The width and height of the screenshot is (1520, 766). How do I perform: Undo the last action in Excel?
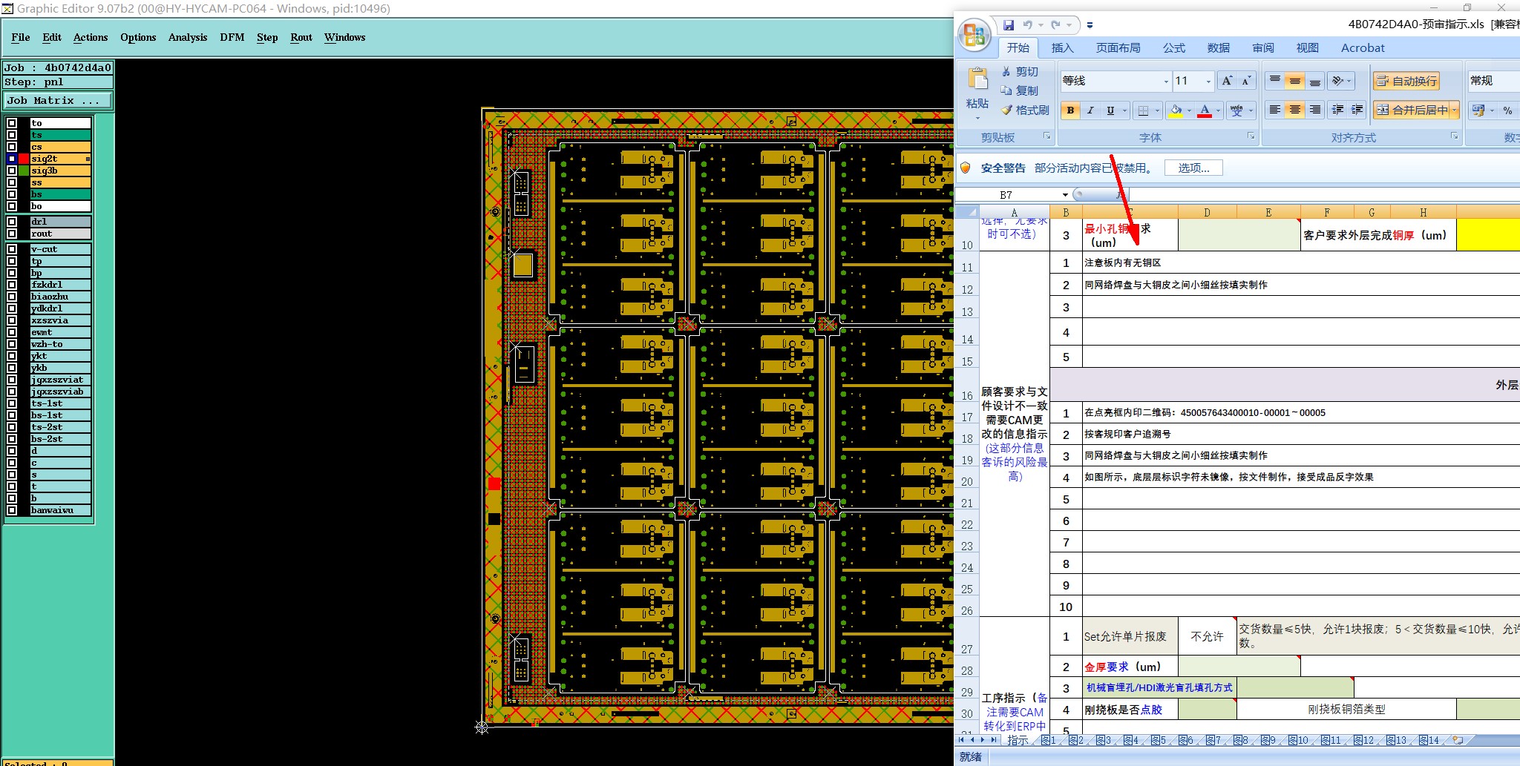[x=1028, y=24]
